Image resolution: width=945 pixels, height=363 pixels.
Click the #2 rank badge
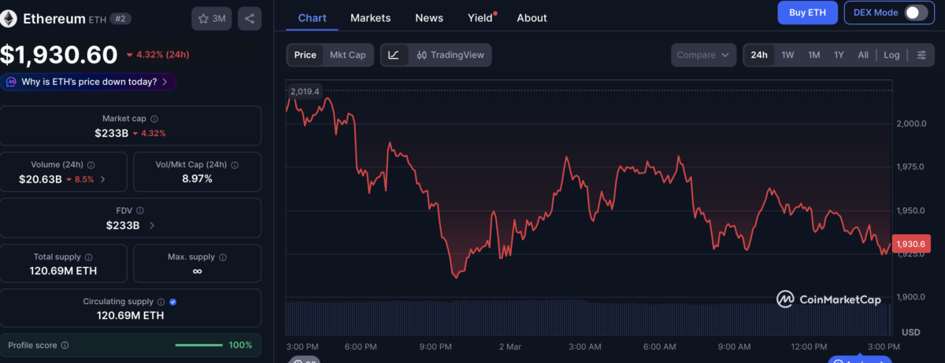[120, 18]
